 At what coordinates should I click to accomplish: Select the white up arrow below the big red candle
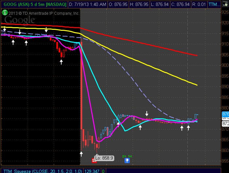coord(81,154)
